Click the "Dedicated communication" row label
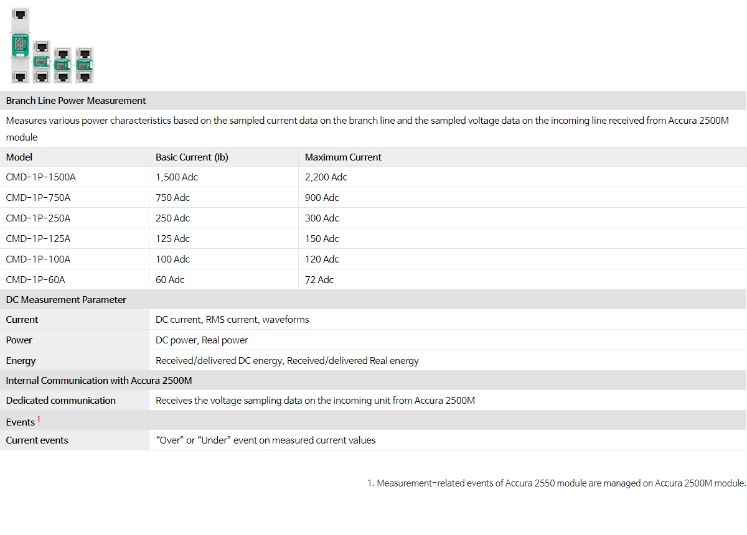 [x=61, y=401]
